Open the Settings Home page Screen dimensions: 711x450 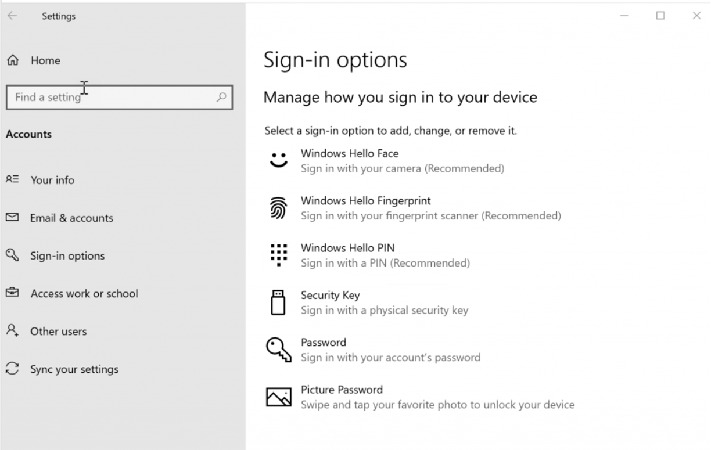tap(45, 60)
